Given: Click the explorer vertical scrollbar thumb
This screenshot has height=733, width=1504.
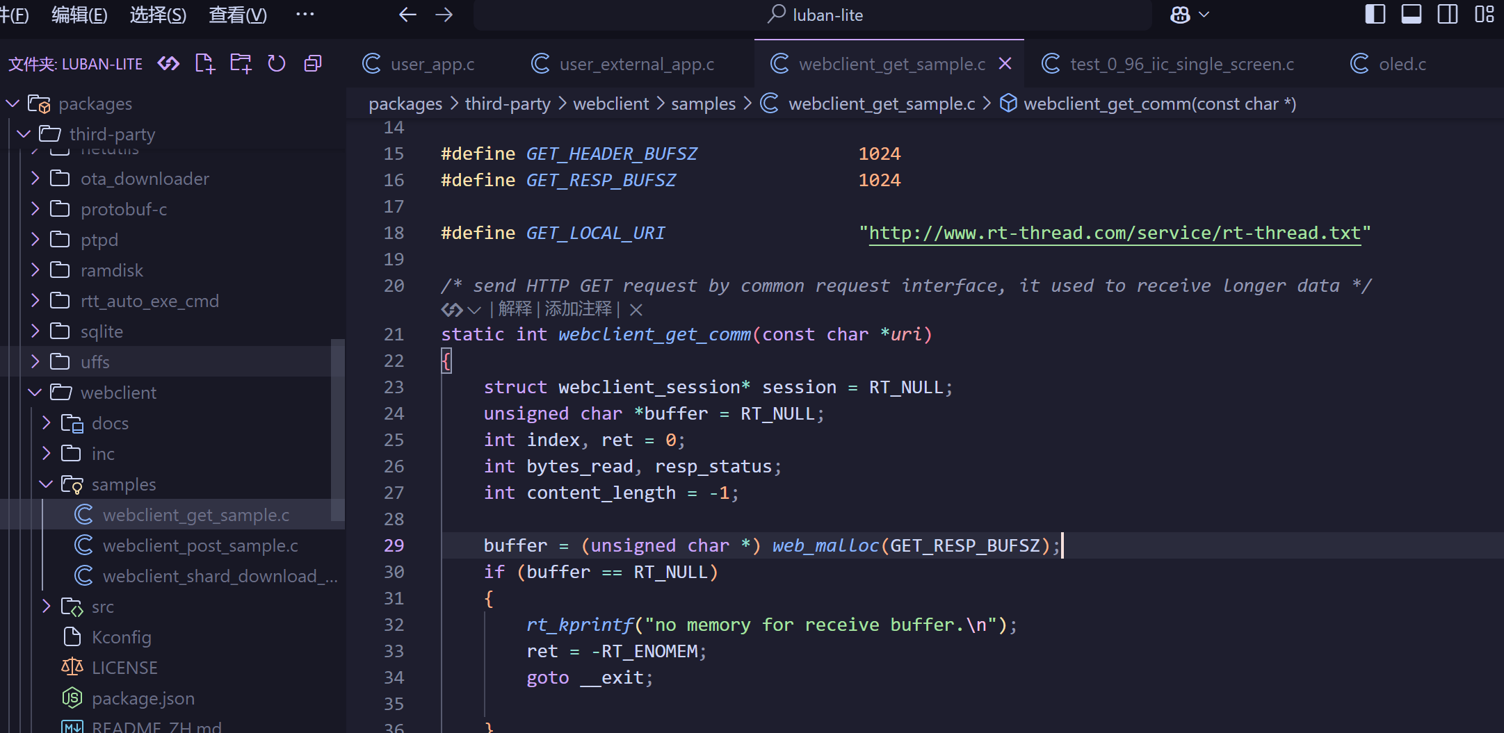Looking at the screenshot, I should pos(338,429).
